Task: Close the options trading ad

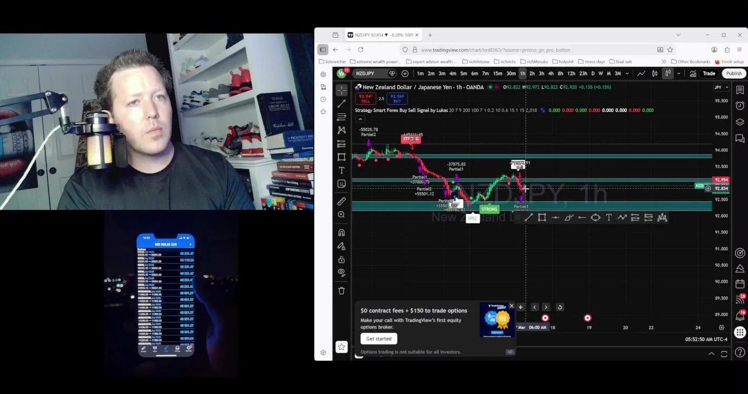Action: (511, 306)
